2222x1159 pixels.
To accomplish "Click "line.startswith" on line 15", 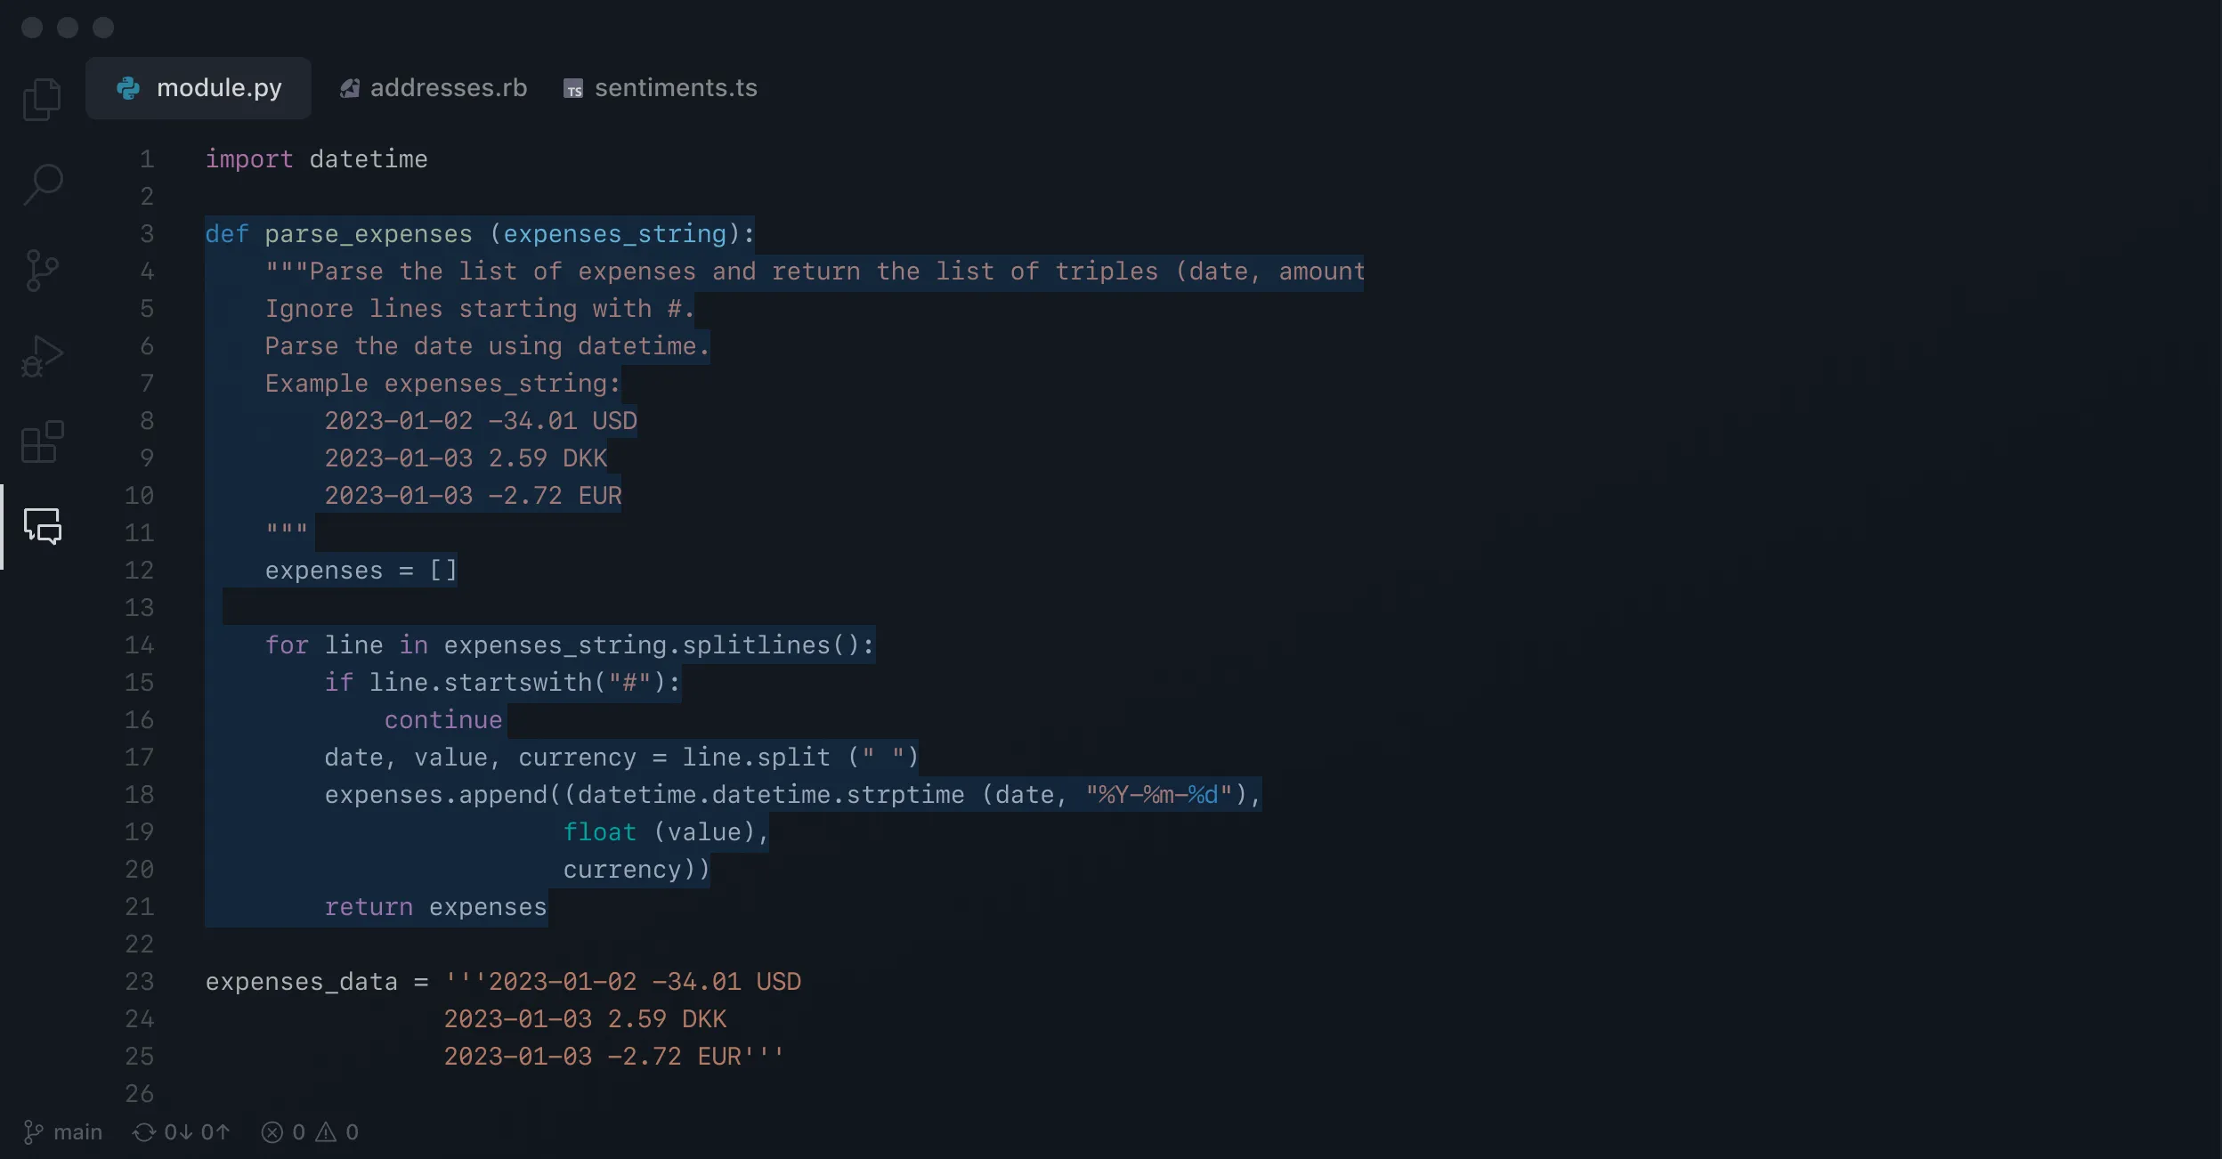I will [x=481, y=683].
